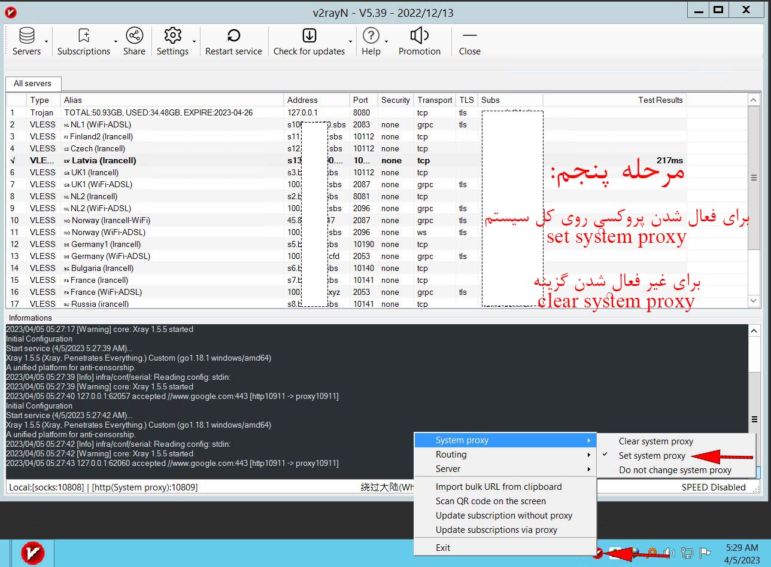This screenshot has height=567, width=771.
Task: Click Informations log scrollbar up arrow
Action: [754, 331]
